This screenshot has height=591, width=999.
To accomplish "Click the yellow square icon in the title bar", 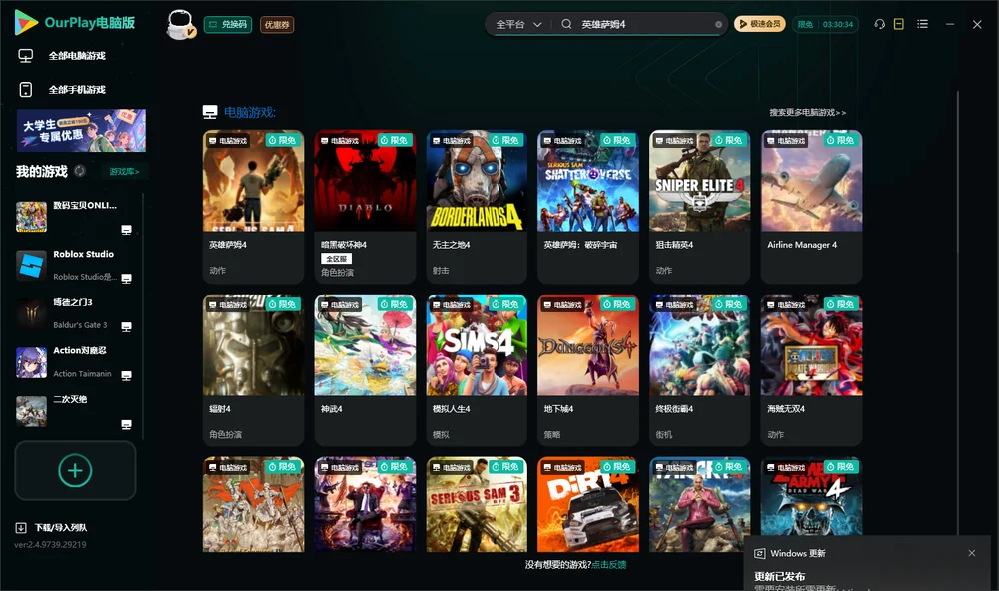I will click(899, 24).
